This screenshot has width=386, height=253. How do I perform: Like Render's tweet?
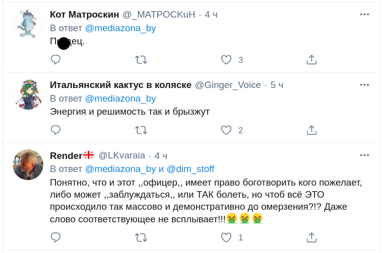point(226,237)
